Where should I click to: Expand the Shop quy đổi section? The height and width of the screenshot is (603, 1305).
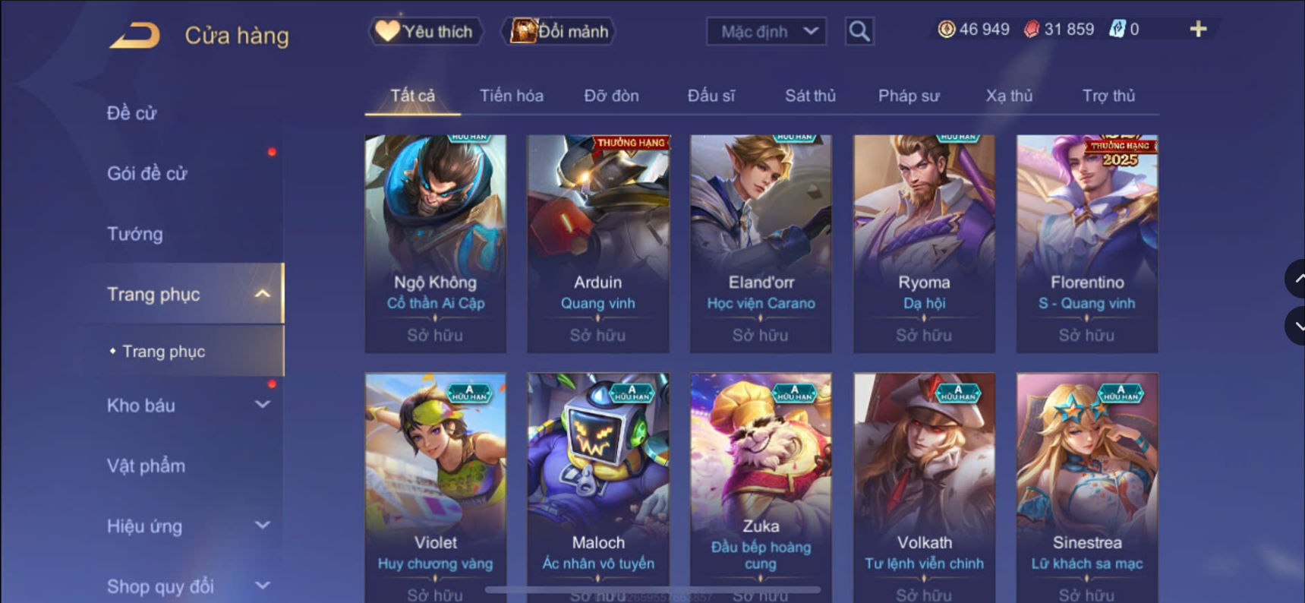tap(262, 586)
